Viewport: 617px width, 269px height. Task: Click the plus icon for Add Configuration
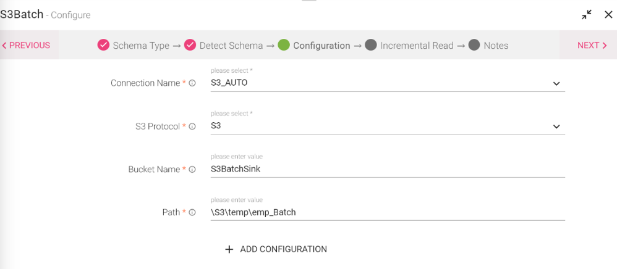229,249
